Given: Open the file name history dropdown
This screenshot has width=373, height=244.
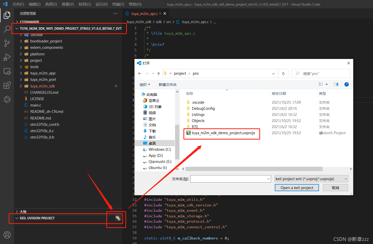Looking at the screenshot, I should point(268,179).
